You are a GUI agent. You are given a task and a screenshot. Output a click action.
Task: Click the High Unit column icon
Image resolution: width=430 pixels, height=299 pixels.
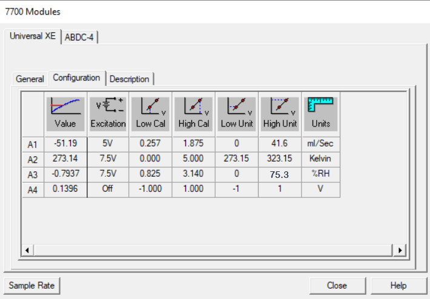point(280,107)
